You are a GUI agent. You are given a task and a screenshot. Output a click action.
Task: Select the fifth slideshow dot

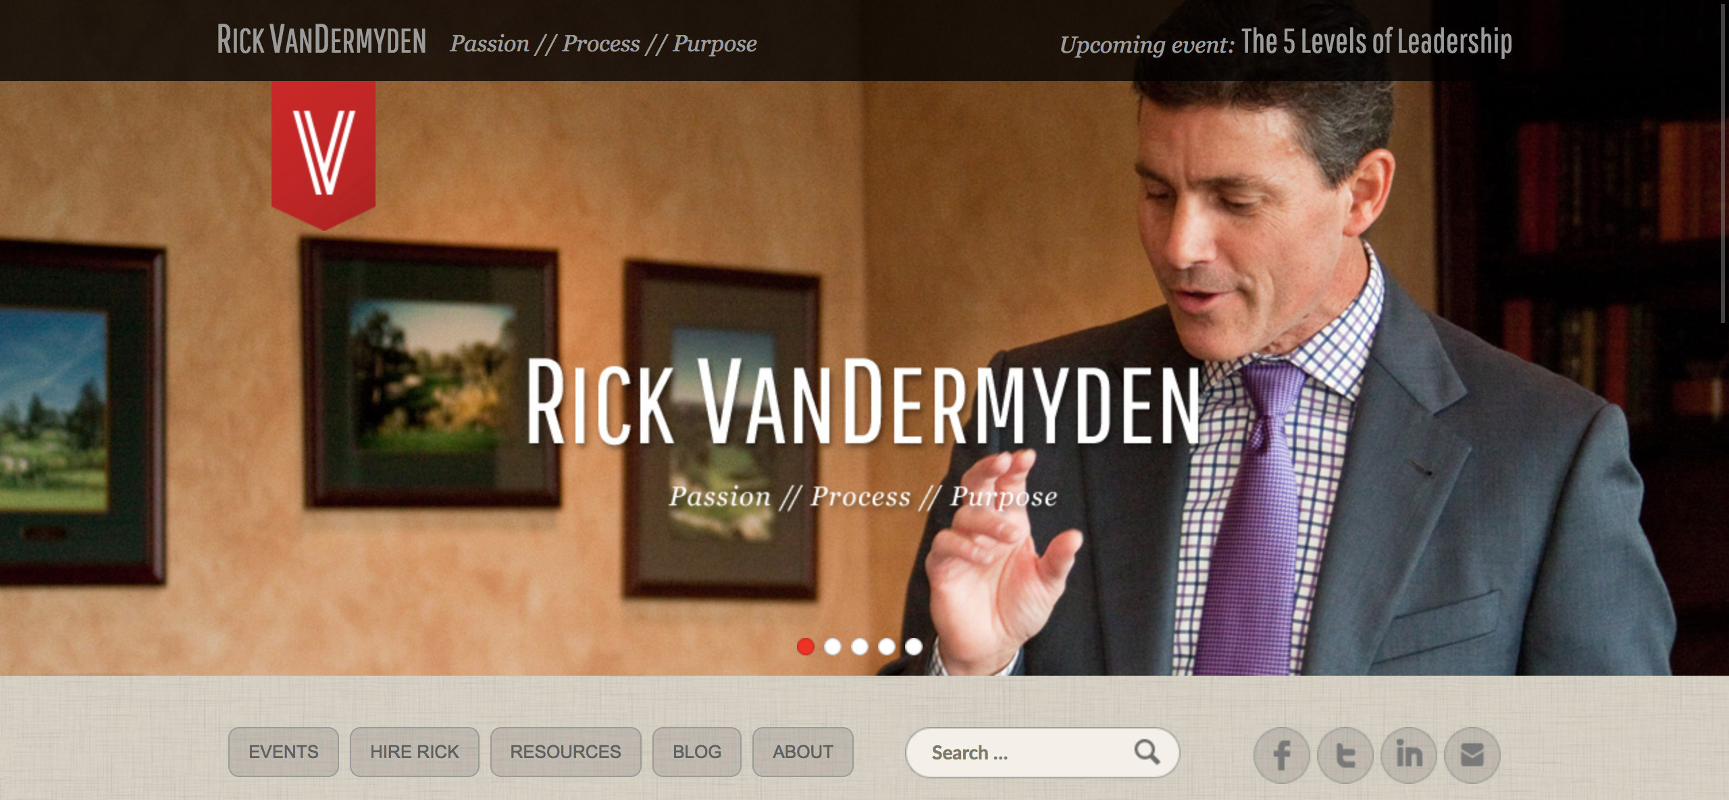[914, 647]
